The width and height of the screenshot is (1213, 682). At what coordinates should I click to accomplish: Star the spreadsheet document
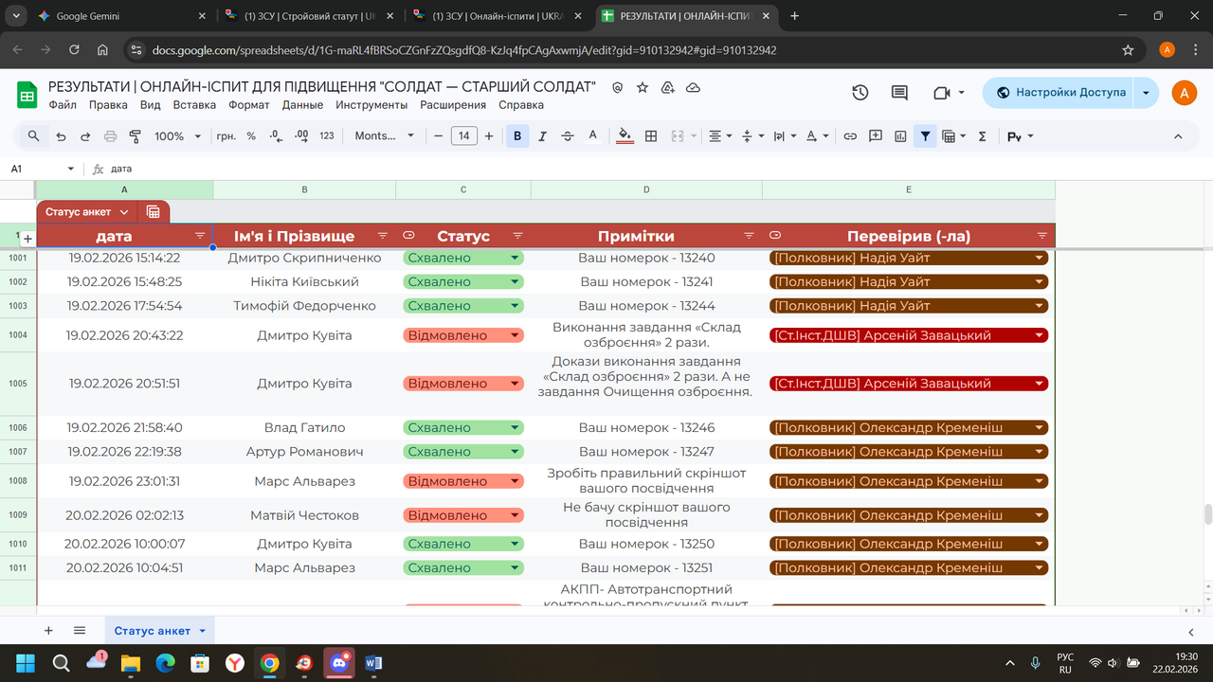pos(643,87)
